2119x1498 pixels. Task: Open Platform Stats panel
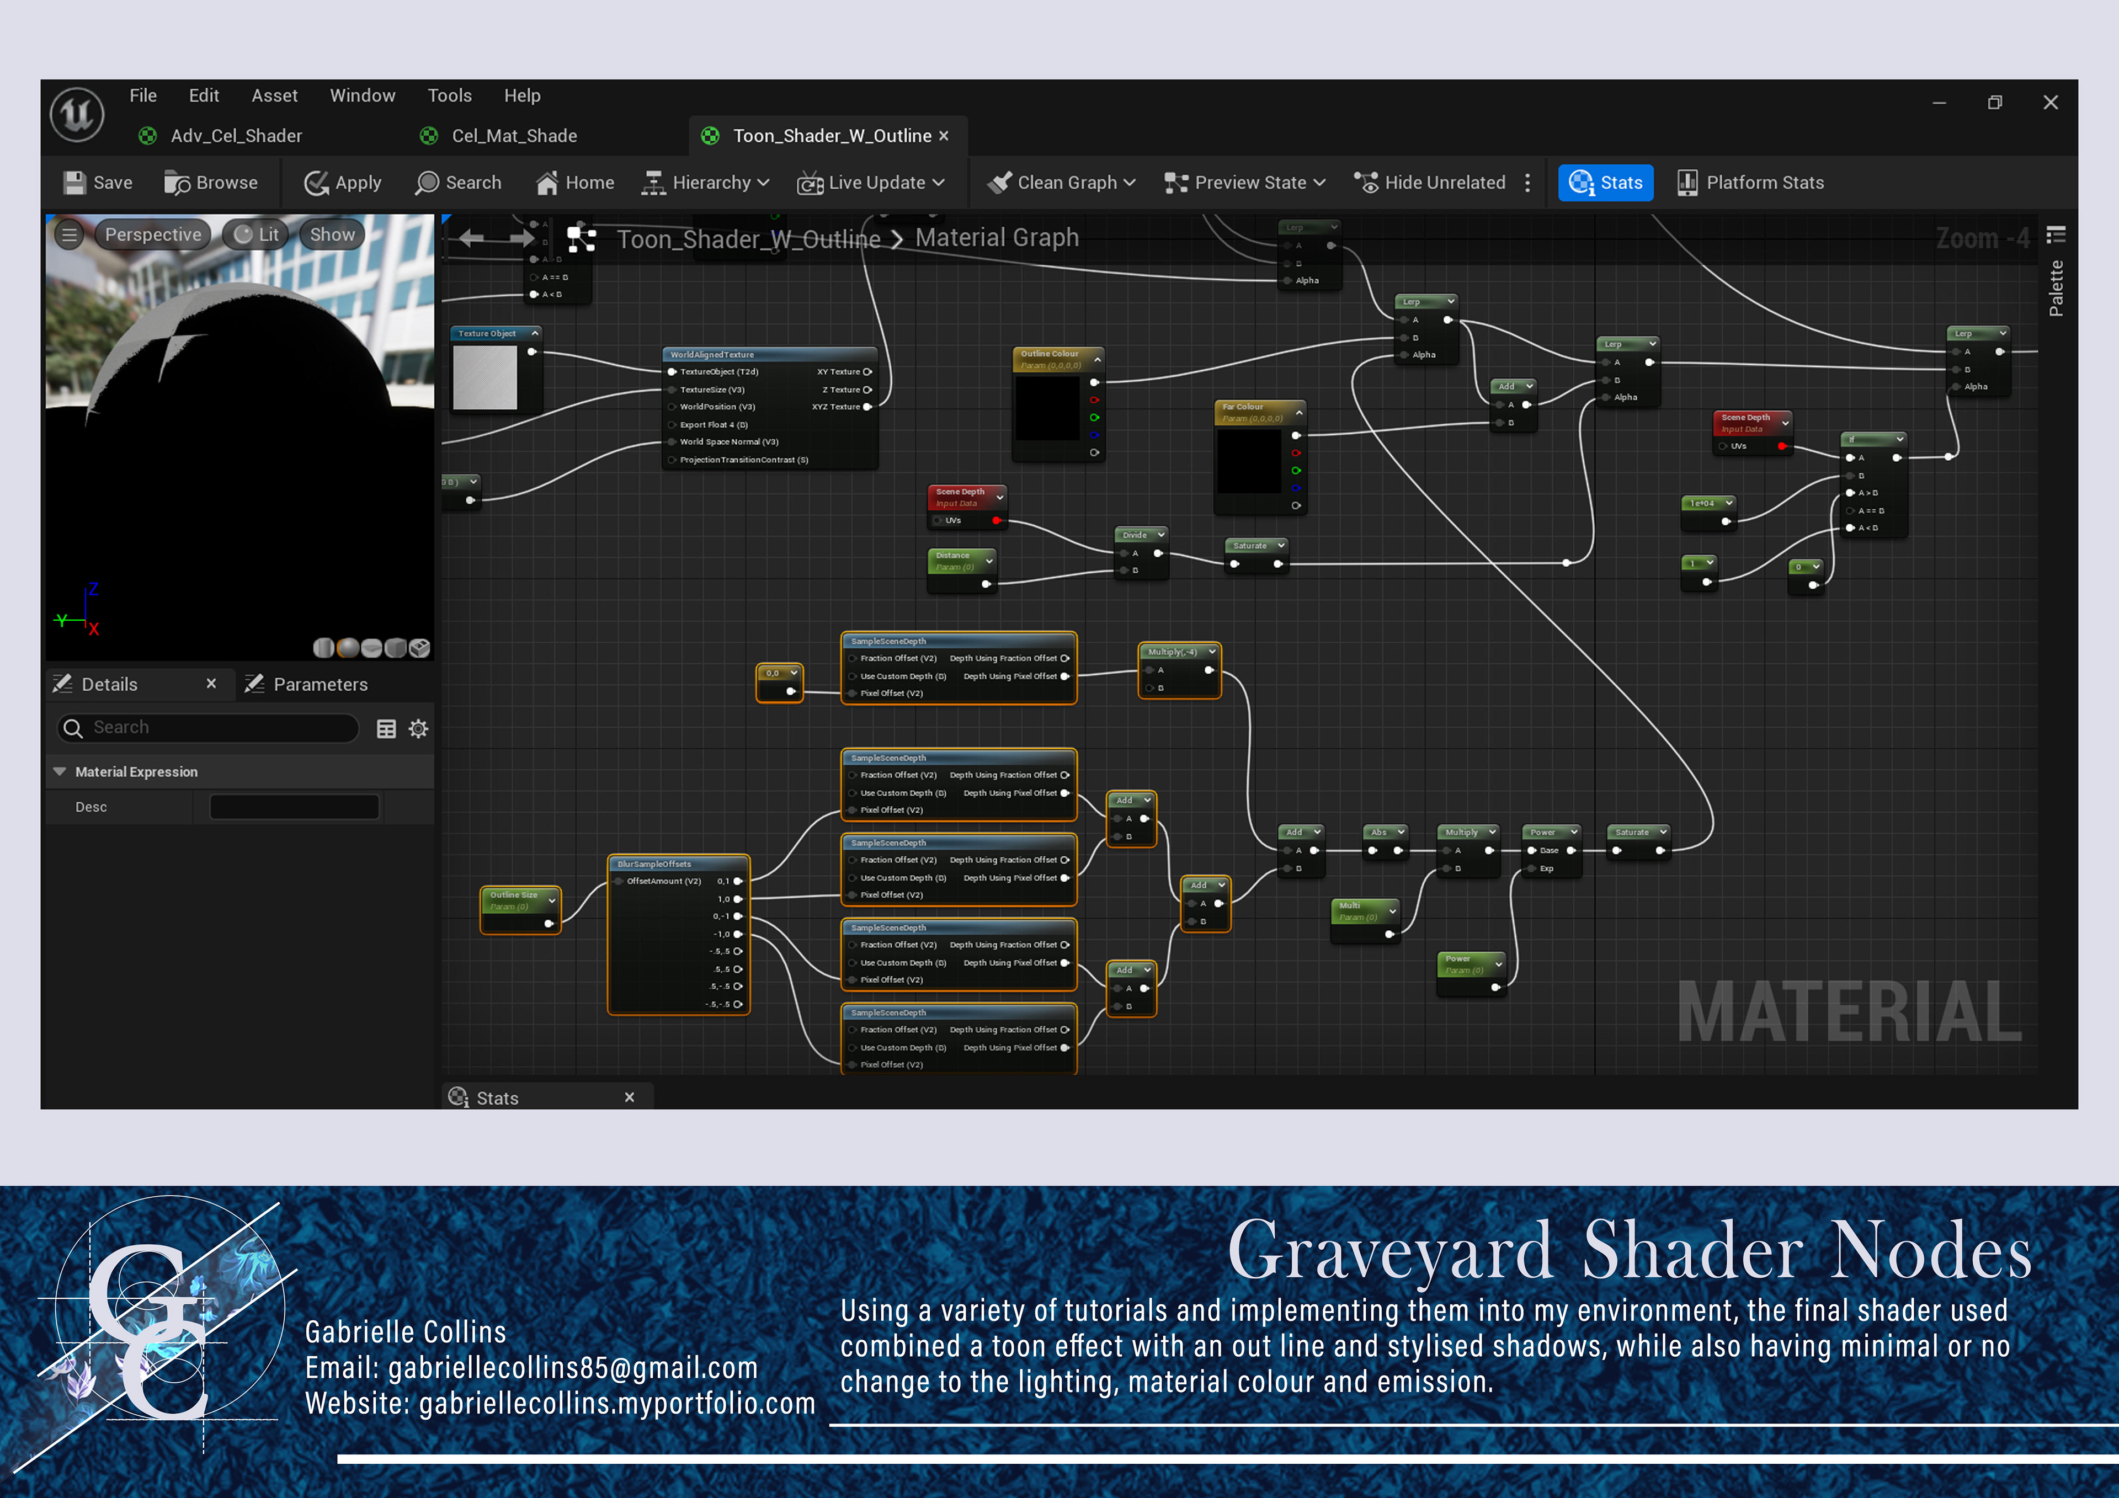click(1750, 183)
